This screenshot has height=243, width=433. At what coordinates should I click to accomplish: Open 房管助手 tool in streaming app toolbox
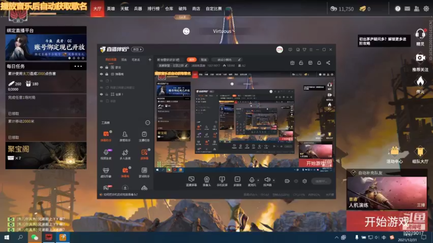(125, 136)
